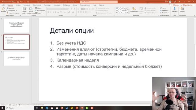Open the Windows Start menu
This screenshot has height=110, width=196.
2,108
